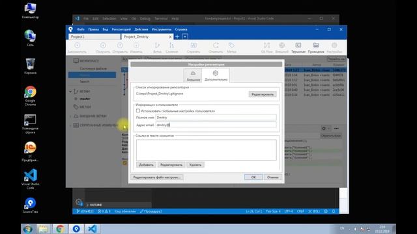Viewport: 417px width, 234px height.
Task: Click the Commit toolbar icon in SourceTree
Action: pyautogui.click(x=77, y=47)
